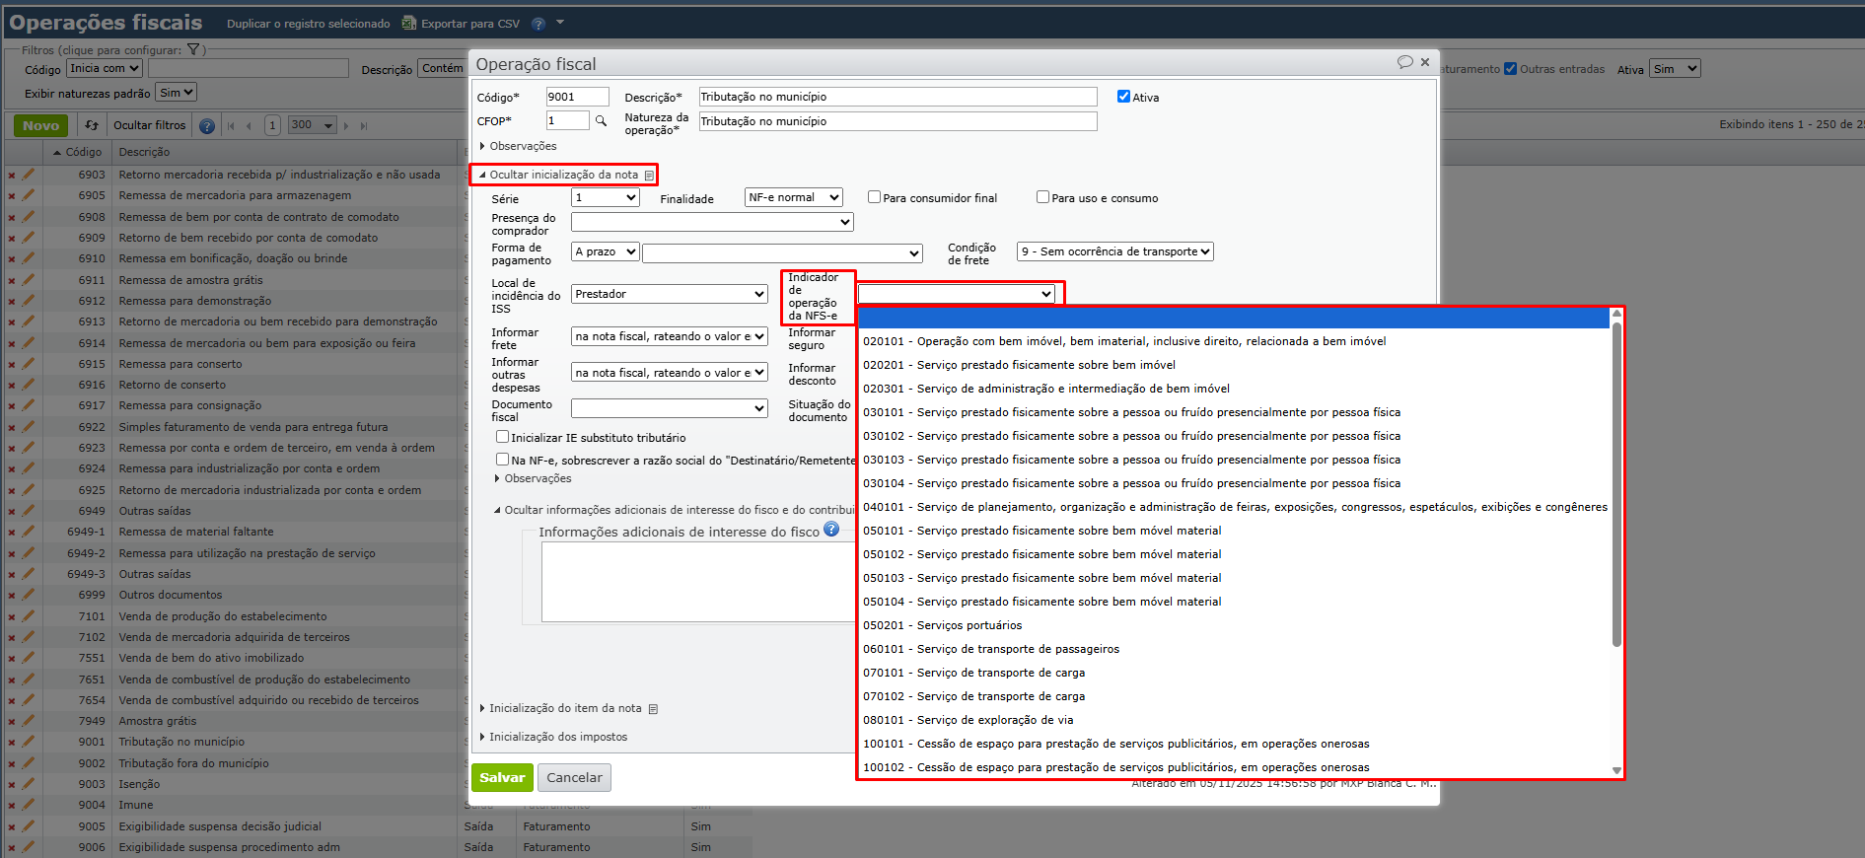Choose option 050201 Serviços portuários
The image size is (1865, 858).
[x=1234, y=625]
